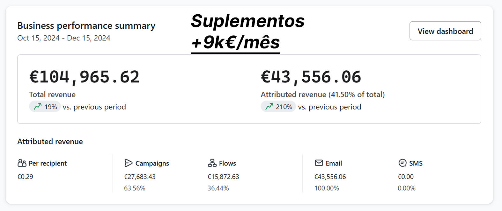The height and width of the screenshot is (211, 502).
Task: Click the Total revenue trend arrow icon
Action: (38, 106)
